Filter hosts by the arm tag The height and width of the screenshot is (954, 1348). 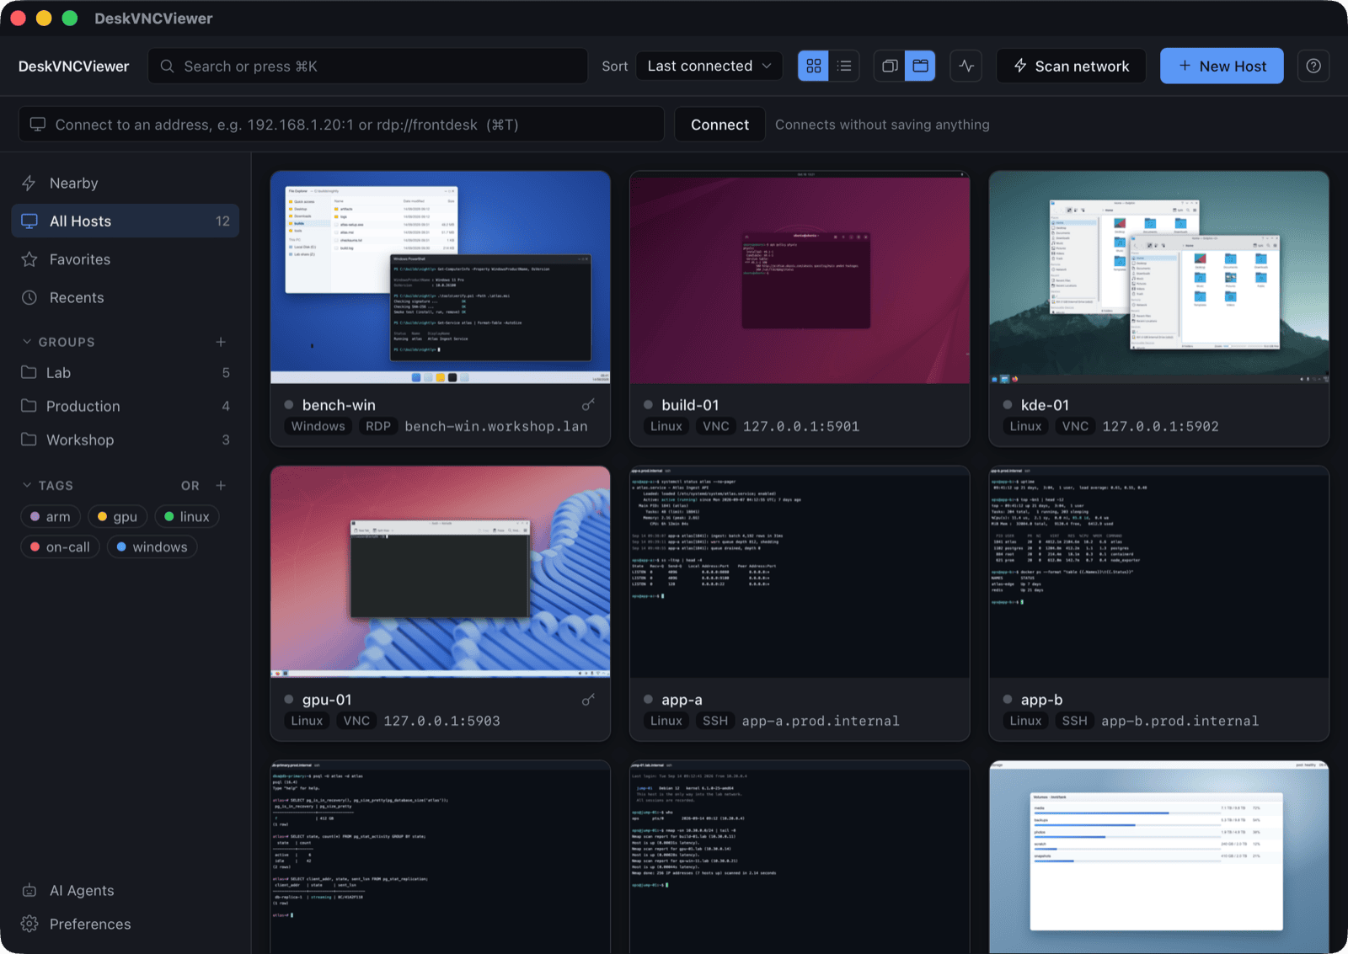[51, 517]
